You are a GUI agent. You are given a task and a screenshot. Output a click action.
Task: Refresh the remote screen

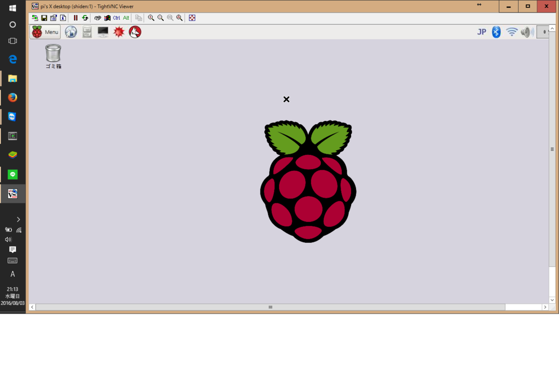coord(85,18)
